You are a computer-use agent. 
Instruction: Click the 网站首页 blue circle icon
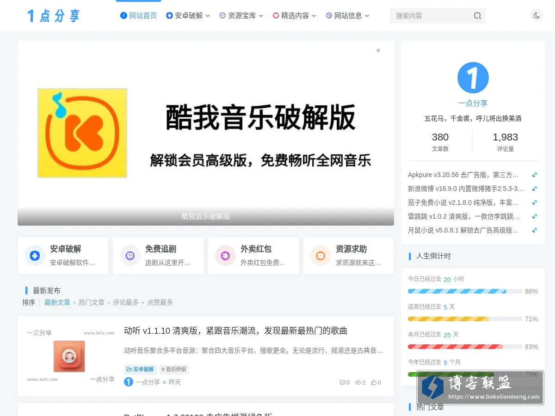click(123, 16)
